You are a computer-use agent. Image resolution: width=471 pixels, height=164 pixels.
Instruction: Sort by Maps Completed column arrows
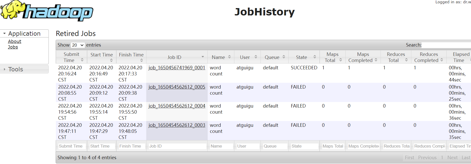pos(376,60)
